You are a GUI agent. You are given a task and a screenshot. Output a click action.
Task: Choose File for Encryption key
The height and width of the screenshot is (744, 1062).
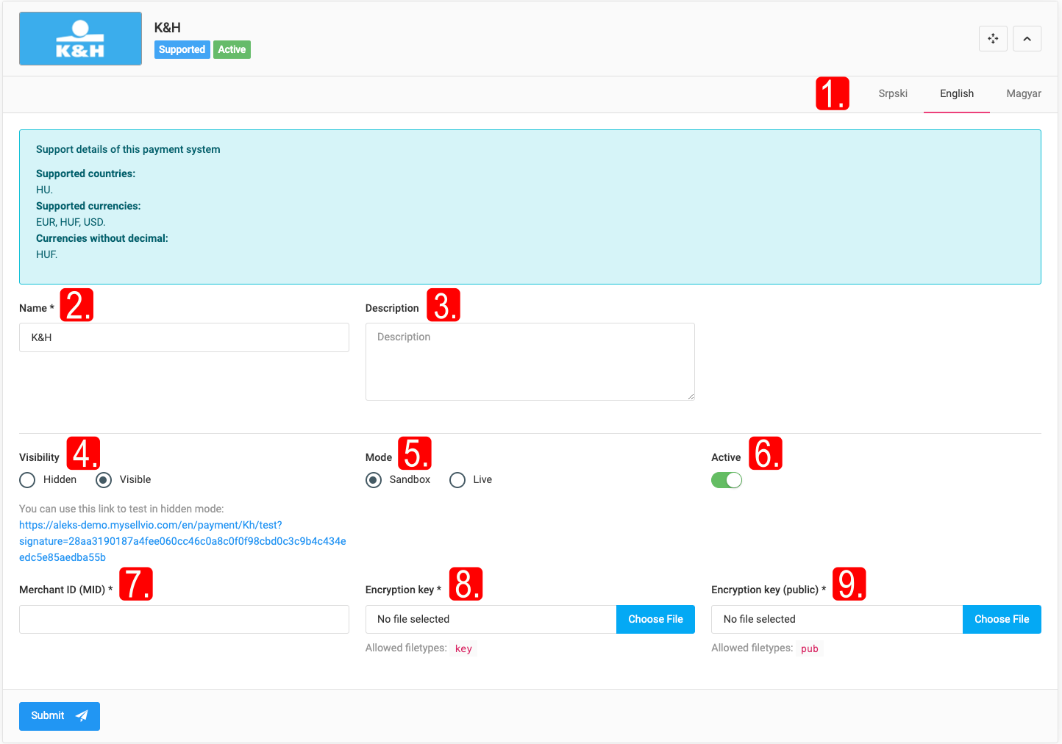coord(655,620)
